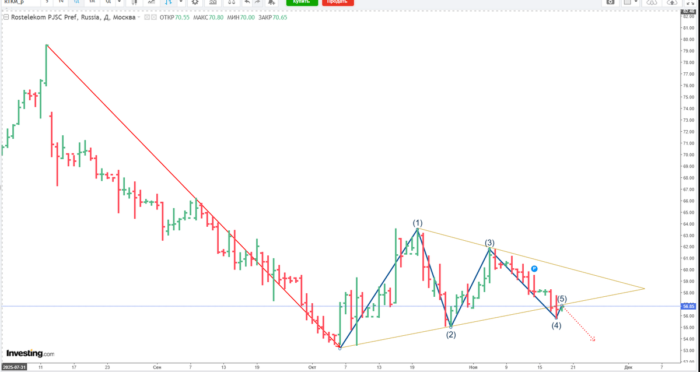Expand chart style dropdown arrow
This screenshot has width=700, height=372.
click(181, 2)
